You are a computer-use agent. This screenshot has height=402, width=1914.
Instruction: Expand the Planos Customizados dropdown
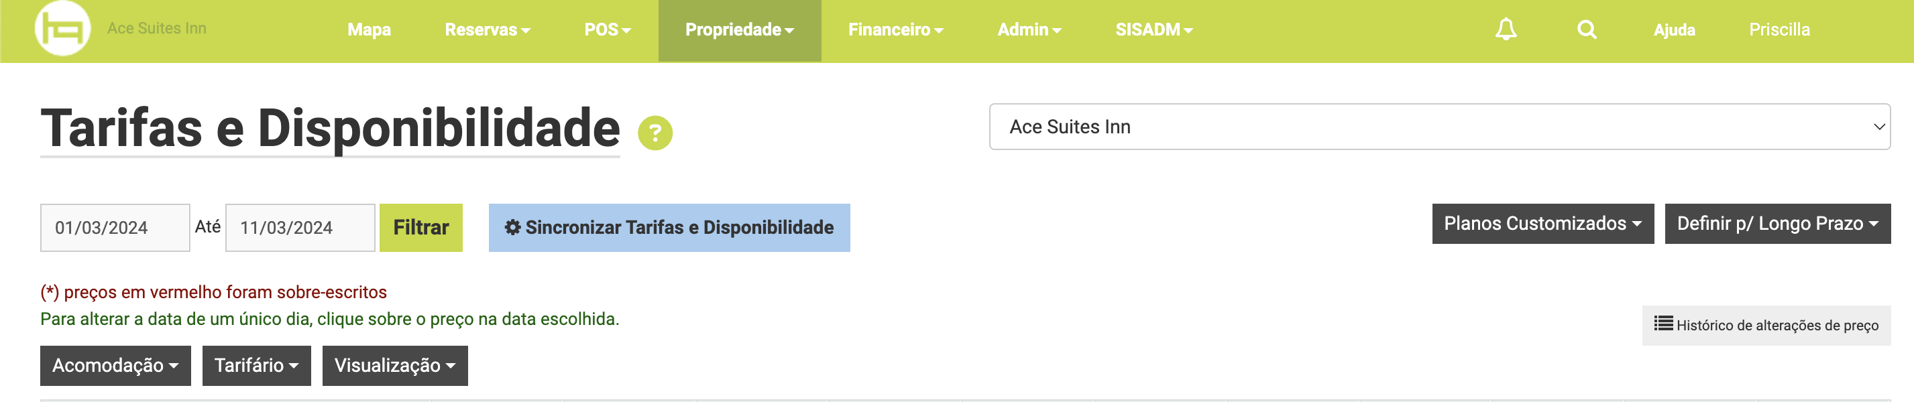point(1542,223)
